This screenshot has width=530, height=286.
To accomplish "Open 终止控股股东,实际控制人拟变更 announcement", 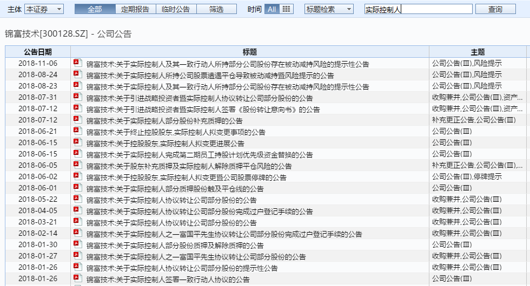I will [x=176, y=132].
